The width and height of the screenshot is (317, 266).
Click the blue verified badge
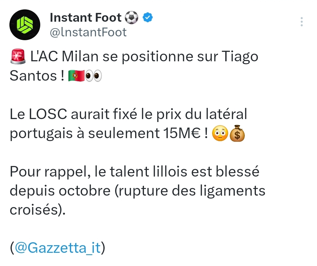point(148,17)
